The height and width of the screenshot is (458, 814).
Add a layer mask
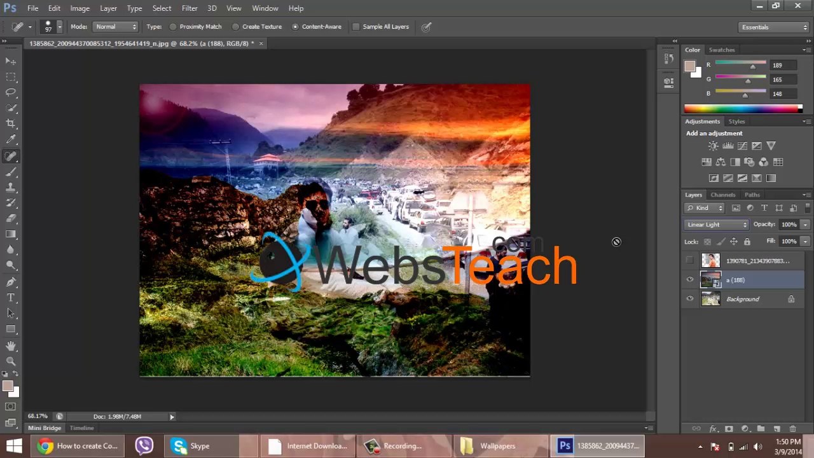click(729, 429)
